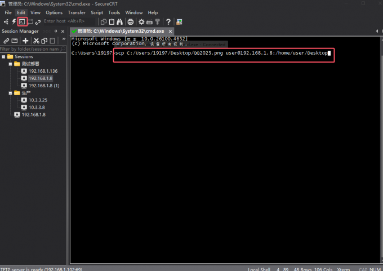Copy session in Session Manager toolbar
This screenshot has height=271, width=383.
point(44,41)
